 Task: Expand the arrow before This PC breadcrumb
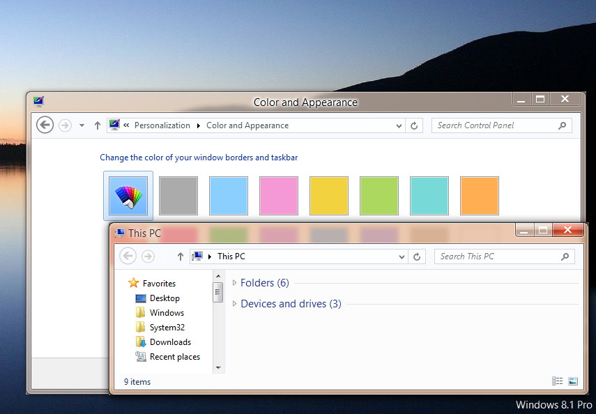coord(209,256)
